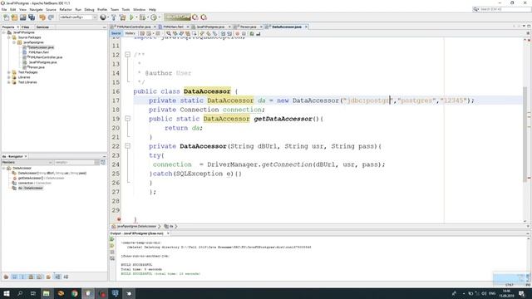532x299 pixels.
Task: Close the Output window tab
Action: 168,233
